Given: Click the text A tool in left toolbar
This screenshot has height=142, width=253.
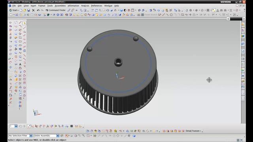Looking at the screenshot, I should pyautogui.click(x=20, y=64).
